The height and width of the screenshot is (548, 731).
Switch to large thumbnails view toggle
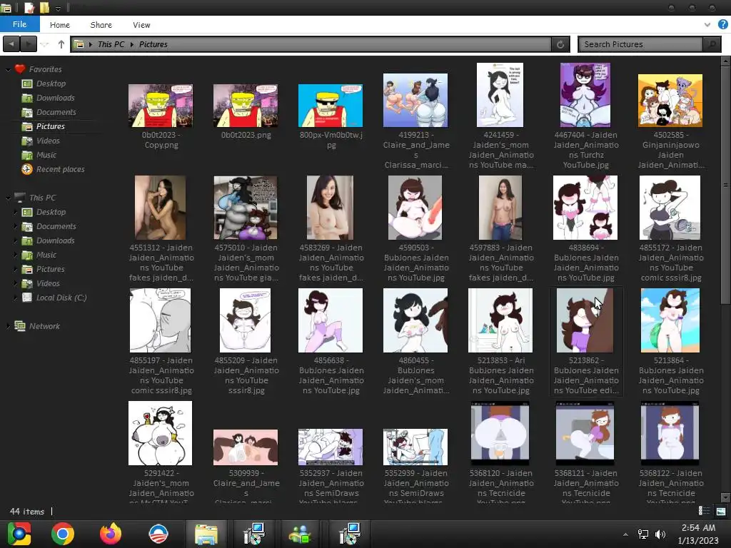(x=721, y=511)
